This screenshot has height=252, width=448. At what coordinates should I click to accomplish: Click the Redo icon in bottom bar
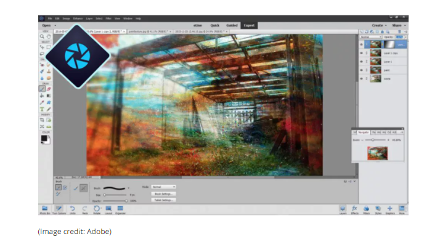[x=84, y=209]
